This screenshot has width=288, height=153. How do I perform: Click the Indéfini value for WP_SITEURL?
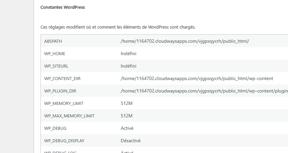click(x=128, y=66)
